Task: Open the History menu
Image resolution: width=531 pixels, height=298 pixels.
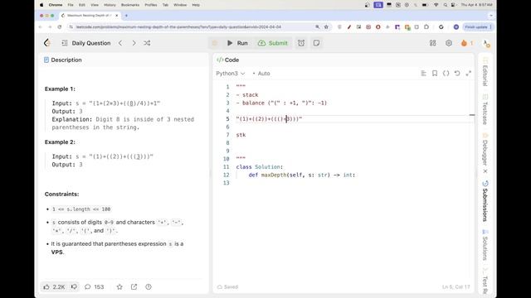Action: pos(110,5)
